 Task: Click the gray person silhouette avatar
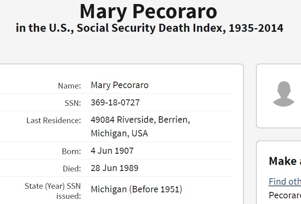pyautogui.click(x=283, y=94)
